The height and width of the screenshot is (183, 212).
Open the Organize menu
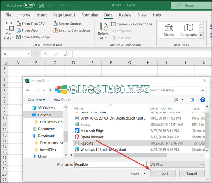36,100
